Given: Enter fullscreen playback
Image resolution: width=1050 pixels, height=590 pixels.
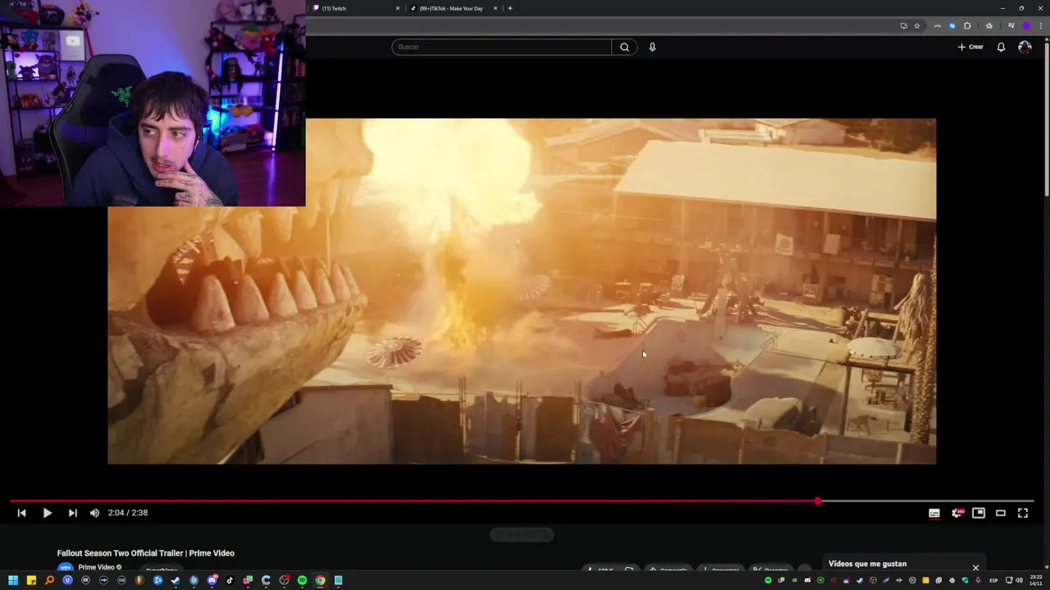Looking at the screenshot, I should point(1023,513).
